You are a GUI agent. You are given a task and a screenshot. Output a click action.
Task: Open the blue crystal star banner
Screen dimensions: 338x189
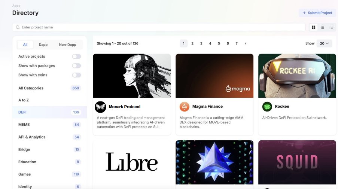pyautogui.click(x=214, y=162)
